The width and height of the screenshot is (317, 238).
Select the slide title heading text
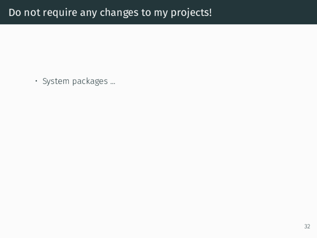(x=110, y=13)
